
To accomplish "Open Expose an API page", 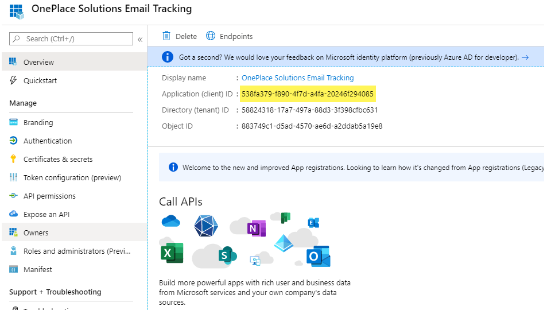I will [46, 214].
